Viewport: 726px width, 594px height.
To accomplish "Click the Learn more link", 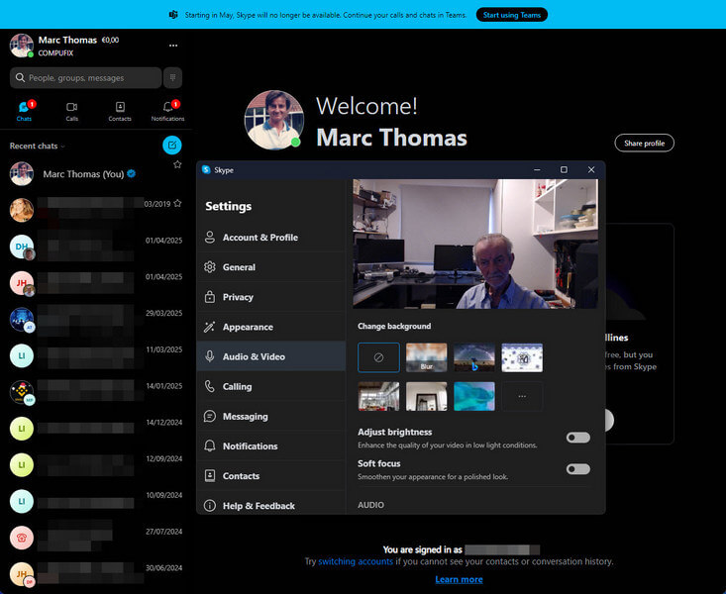I will [459, 579].
